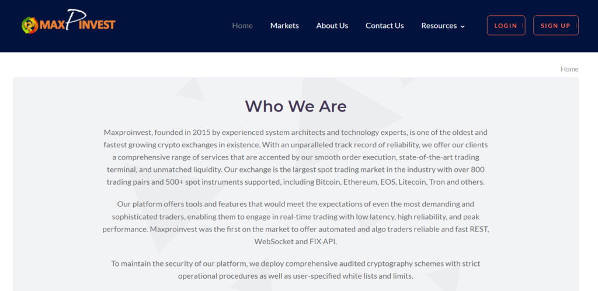
Task: Select the Home breadcrumb link
Action: coord(569,69)
